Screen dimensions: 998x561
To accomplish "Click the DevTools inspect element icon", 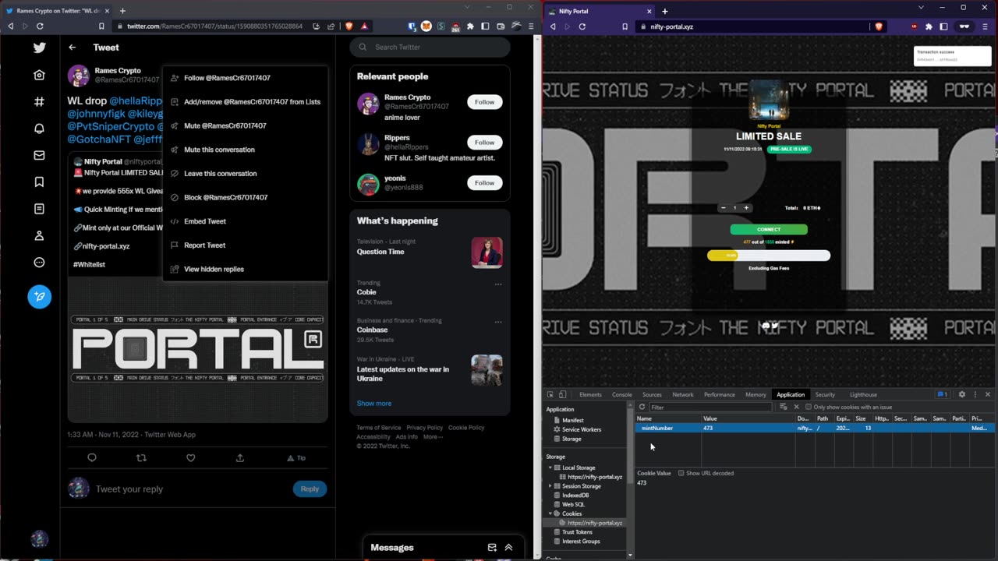I will [550, 395].
